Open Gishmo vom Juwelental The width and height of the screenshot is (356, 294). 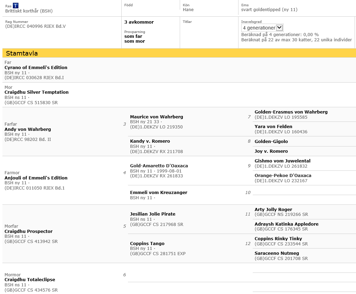(282, 161)
